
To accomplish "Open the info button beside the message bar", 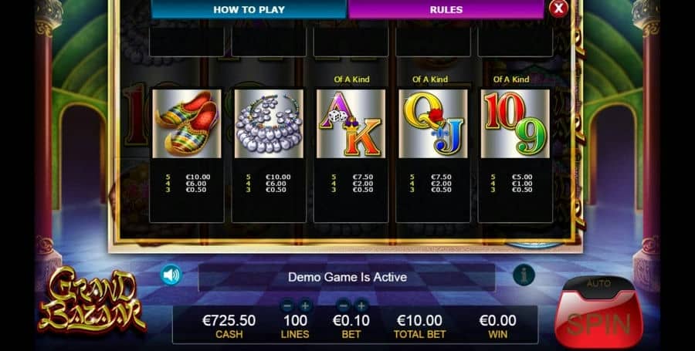I will coord(524,275).
